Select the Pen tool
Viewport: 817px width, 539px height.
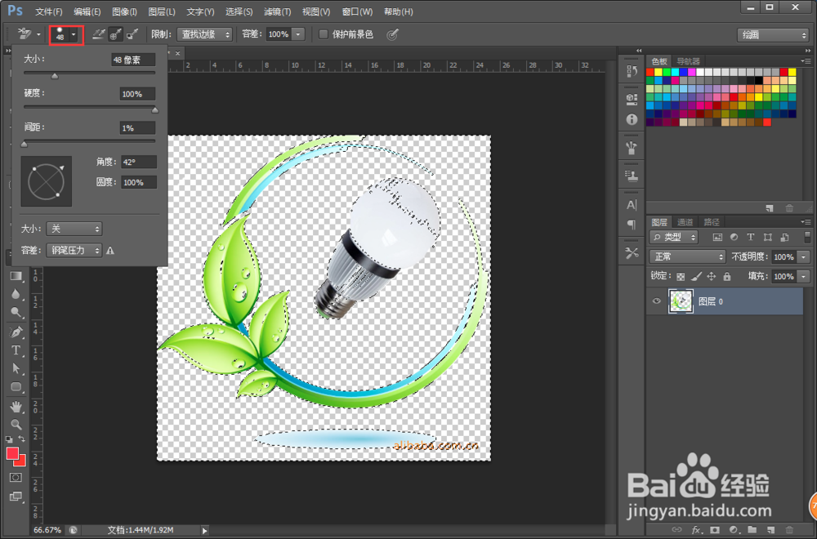click(x=16, y=332)
